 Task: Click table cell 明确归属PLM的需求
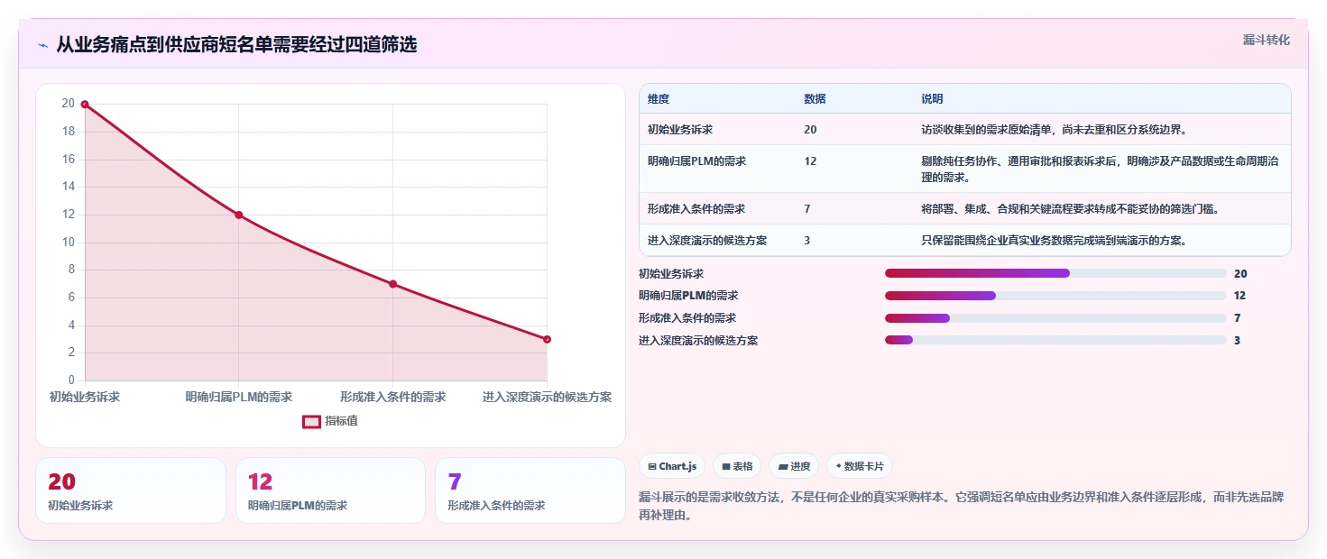[x=696, y=161]
